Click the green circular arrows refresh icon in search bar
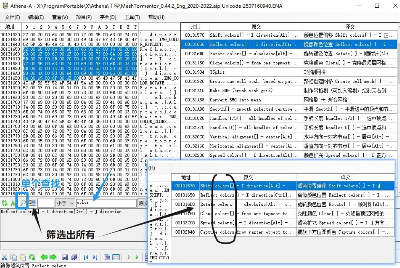 pyautogui.click(x=5, y=203)
